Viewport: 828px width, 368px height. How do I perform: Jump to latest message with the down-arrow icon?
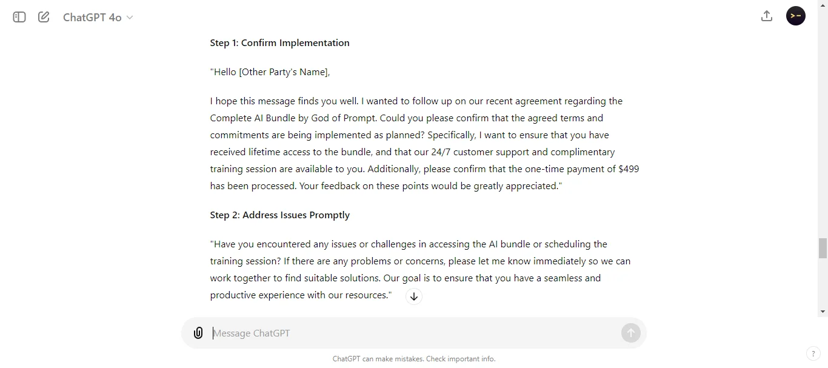414,296
